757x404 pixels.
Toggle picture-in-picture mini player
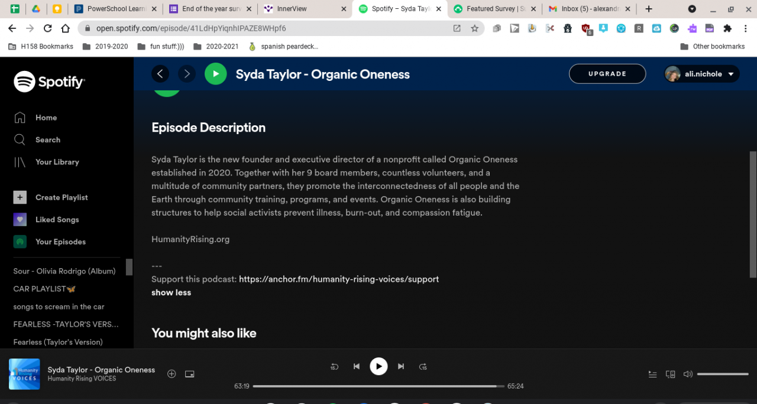click(189, 374)
